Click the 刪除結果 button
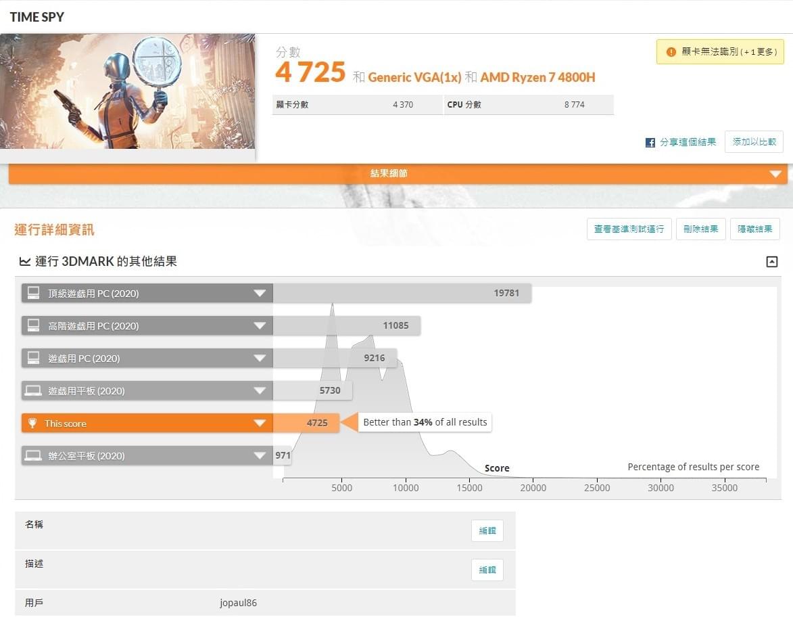 coord(700,229)
